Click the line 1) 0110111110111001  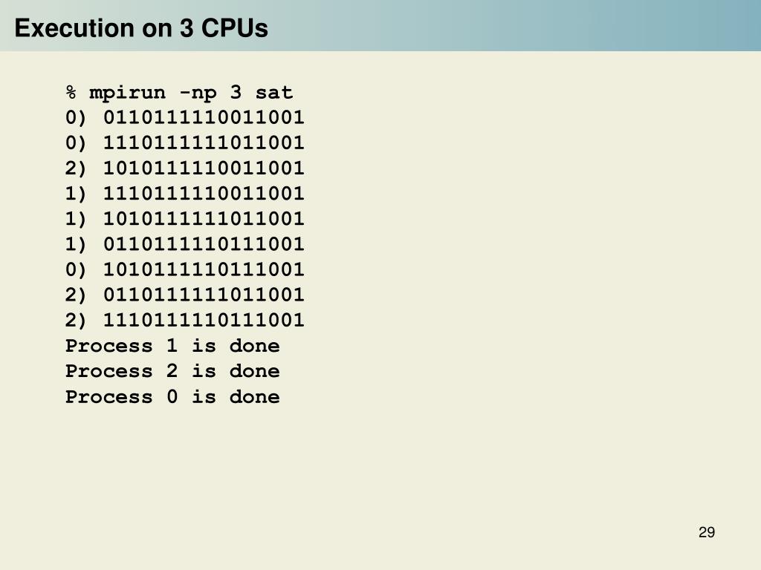click(x=184, y=243)
